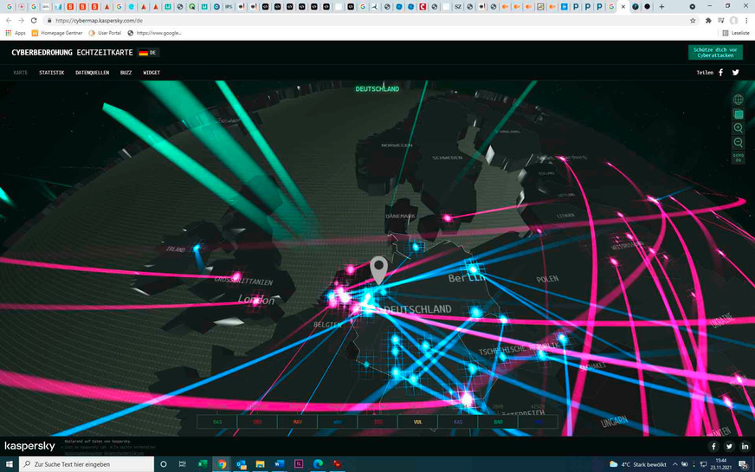Image resolution: width=755 pixels, height=472 pixels.
Task: Select the IRLAND country label
Action: pos(175,249)
